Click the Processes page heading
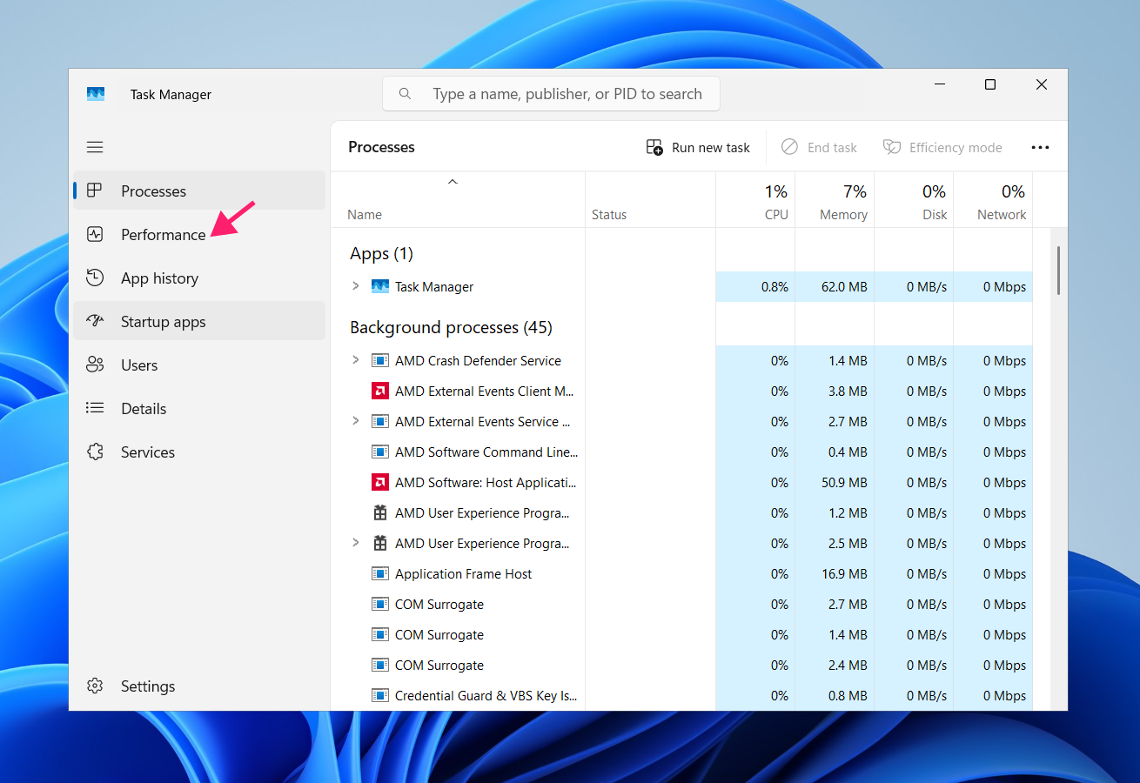Screen dimensions: 1140x783 click(381, 147)
